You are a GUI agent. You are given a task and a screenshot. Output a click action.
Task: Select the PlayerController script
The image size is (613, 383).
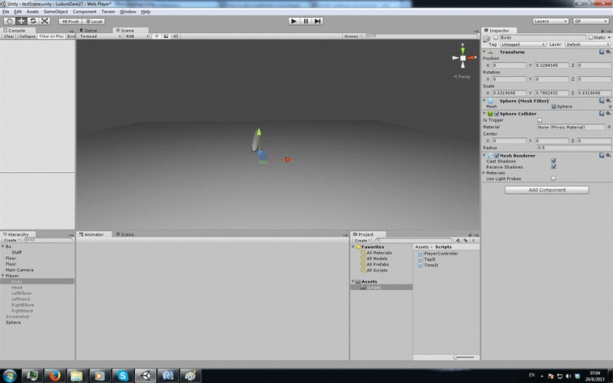click(x=438, y=254)
